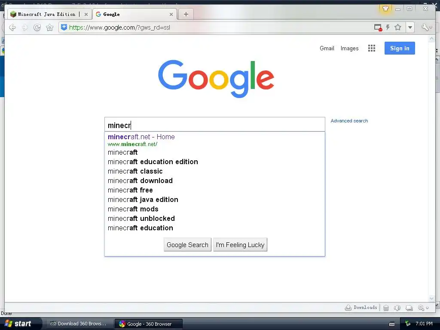Choose the plain "minecraft" suggestion
The width and height of the screenshot is (440, 330).
(x=215, y=153)
